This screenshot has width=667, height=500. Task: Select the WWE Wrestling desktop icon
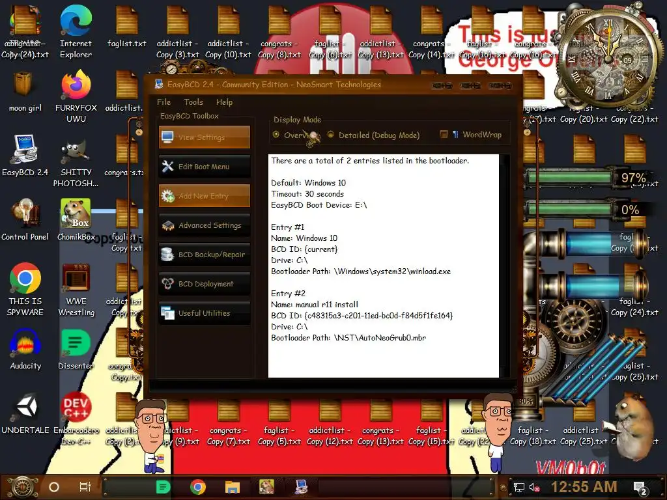coord(76,290)
